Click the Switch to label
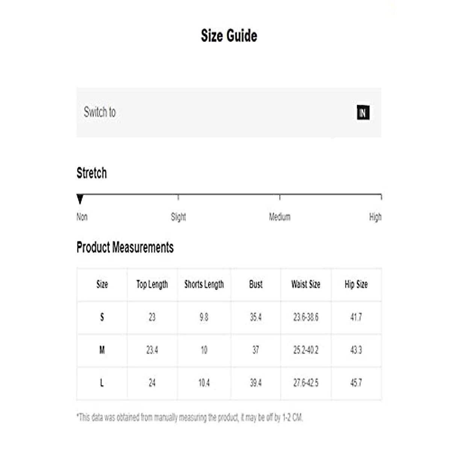Screen dimensions: 451x451 (100, 112)
